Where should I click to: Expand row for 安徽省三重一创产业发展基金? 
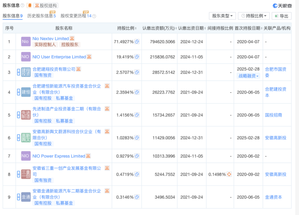(18, 174)
